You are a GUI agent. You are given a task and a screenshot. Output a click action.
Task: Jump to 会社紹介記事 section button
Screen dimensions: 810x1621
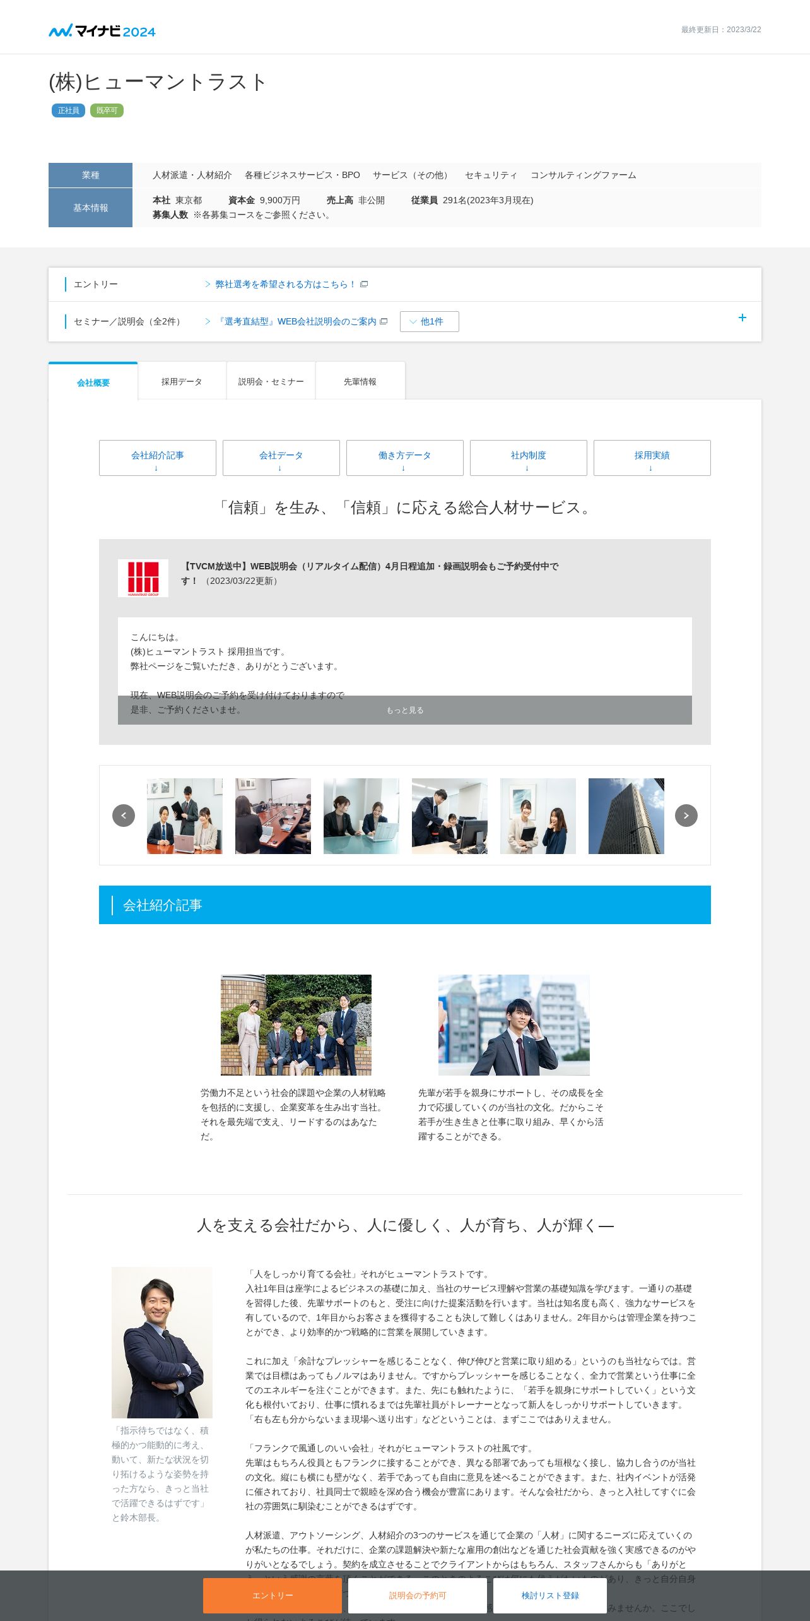click(x=158, y=458)
